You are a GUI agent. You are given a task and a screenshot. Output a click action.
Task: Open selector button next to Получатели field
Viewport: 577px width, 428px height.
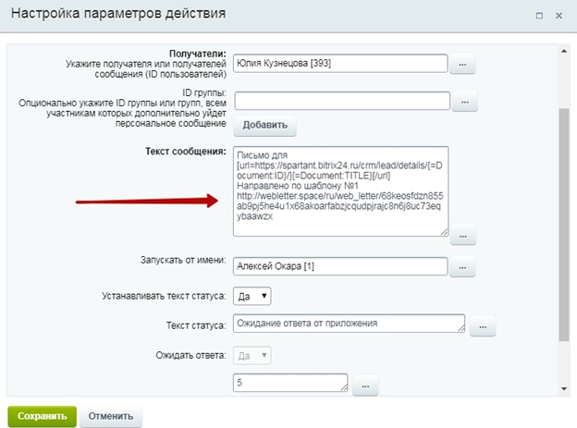(462, 64)
